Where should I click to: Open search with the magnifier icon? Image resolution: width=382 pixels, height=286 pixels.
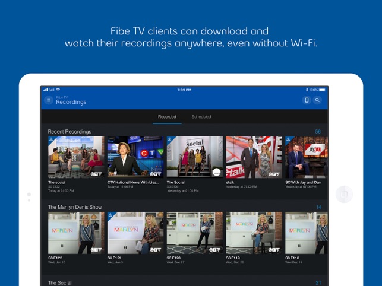click(x=317, y=100)
